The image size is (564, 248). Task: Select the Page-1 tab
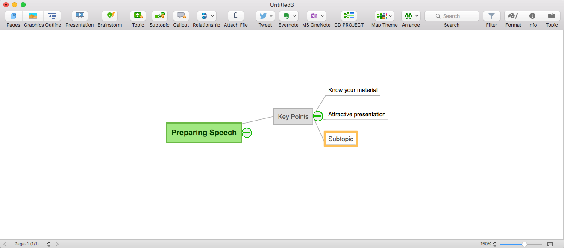click(27, 244)
